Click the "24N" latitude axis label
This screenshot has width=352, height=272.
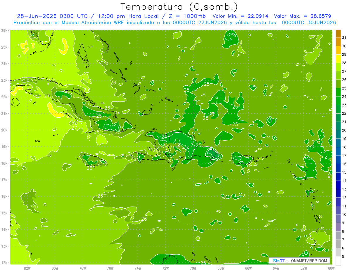[4, 64]
